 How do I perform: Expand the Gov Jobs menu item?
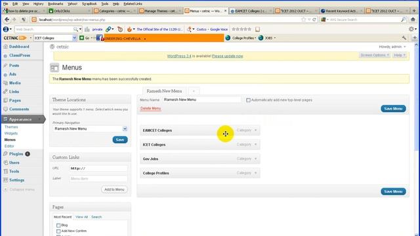(x=255, y=159)
